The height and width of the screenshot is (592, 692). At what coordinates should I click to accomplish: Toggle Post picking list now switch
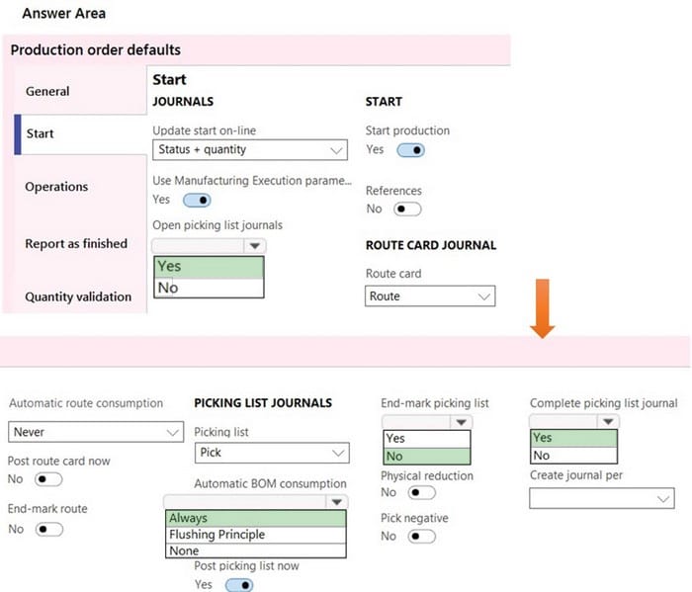[239, 585]
